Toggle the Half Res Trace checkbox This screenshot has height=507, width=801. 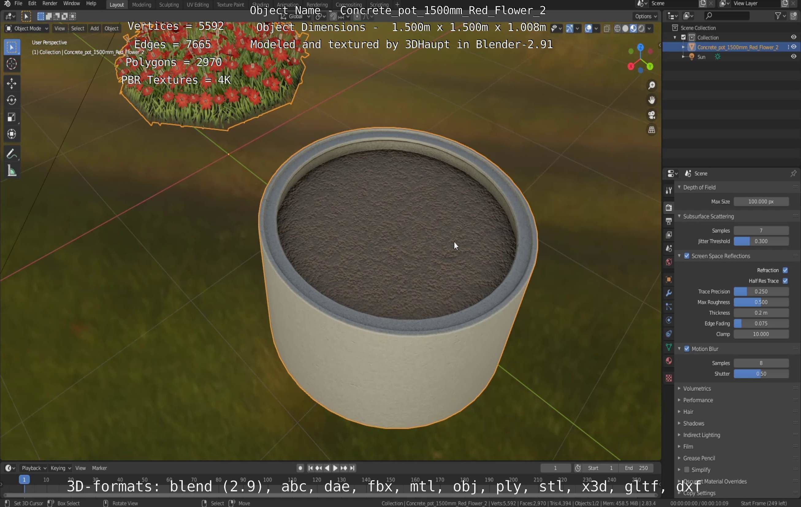pyautogui.click(x=785, y=281)
